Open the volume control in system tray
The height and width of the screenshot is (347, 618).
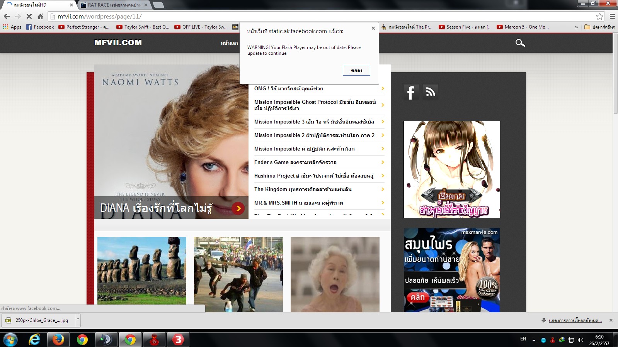point(580,340)
